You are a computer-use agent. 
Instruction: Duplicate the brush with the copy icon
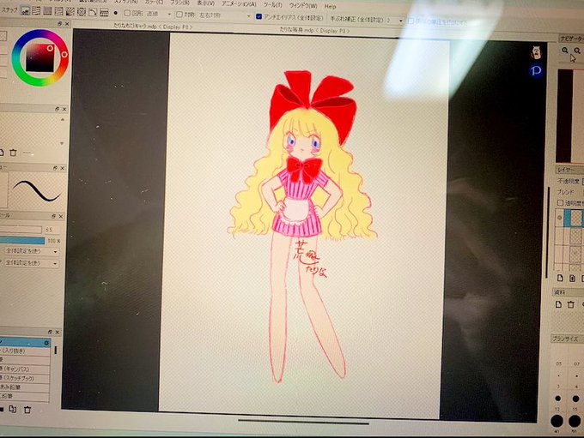pos(13,410)
